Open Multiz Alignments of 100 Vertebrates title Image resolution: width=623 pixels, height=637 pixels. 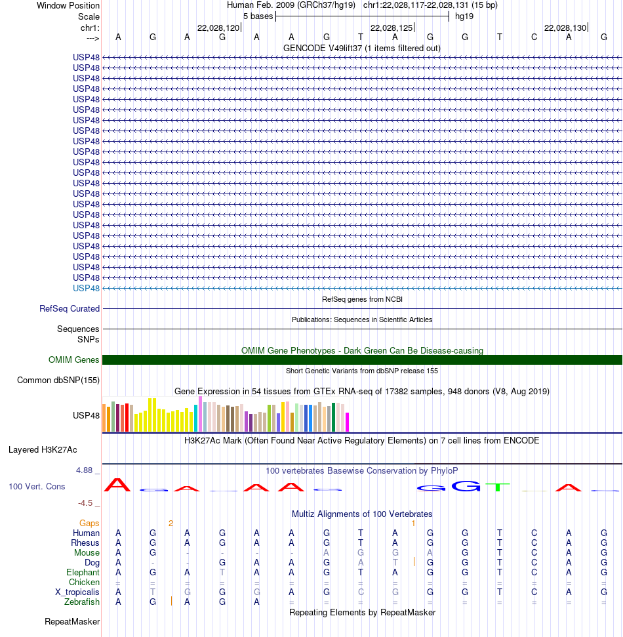coord(362,514)
